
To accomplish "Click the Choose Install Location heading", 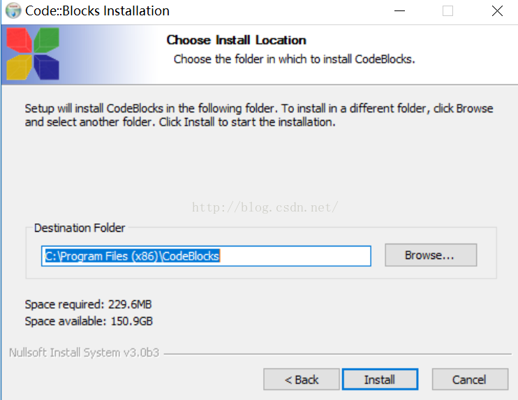I will click(x=236, y=40).
